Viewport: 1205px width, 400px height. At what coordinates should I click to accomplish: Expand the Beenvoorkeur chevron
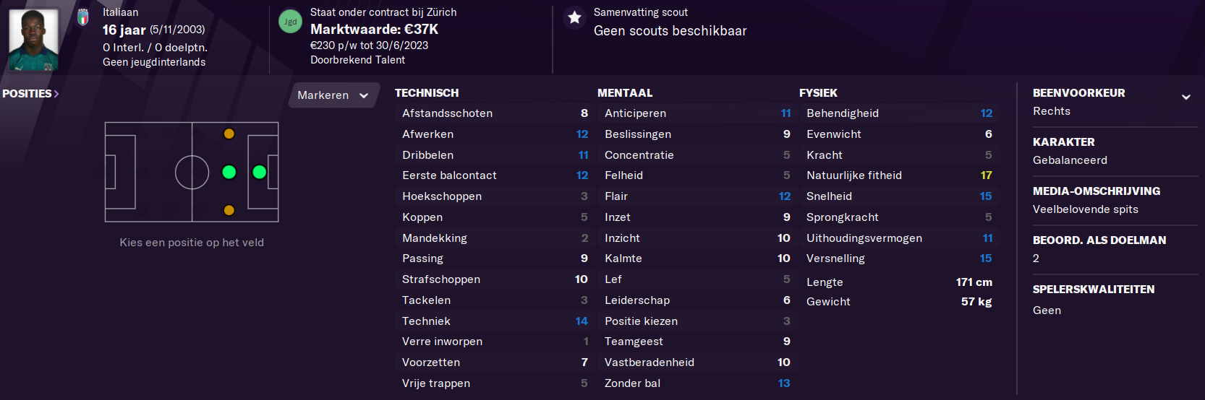[x=1185, y=97]
